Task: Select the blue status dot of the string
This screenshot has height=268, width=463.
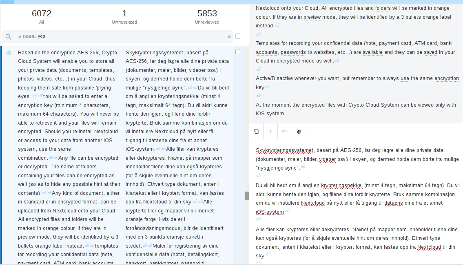Action: 9,53
